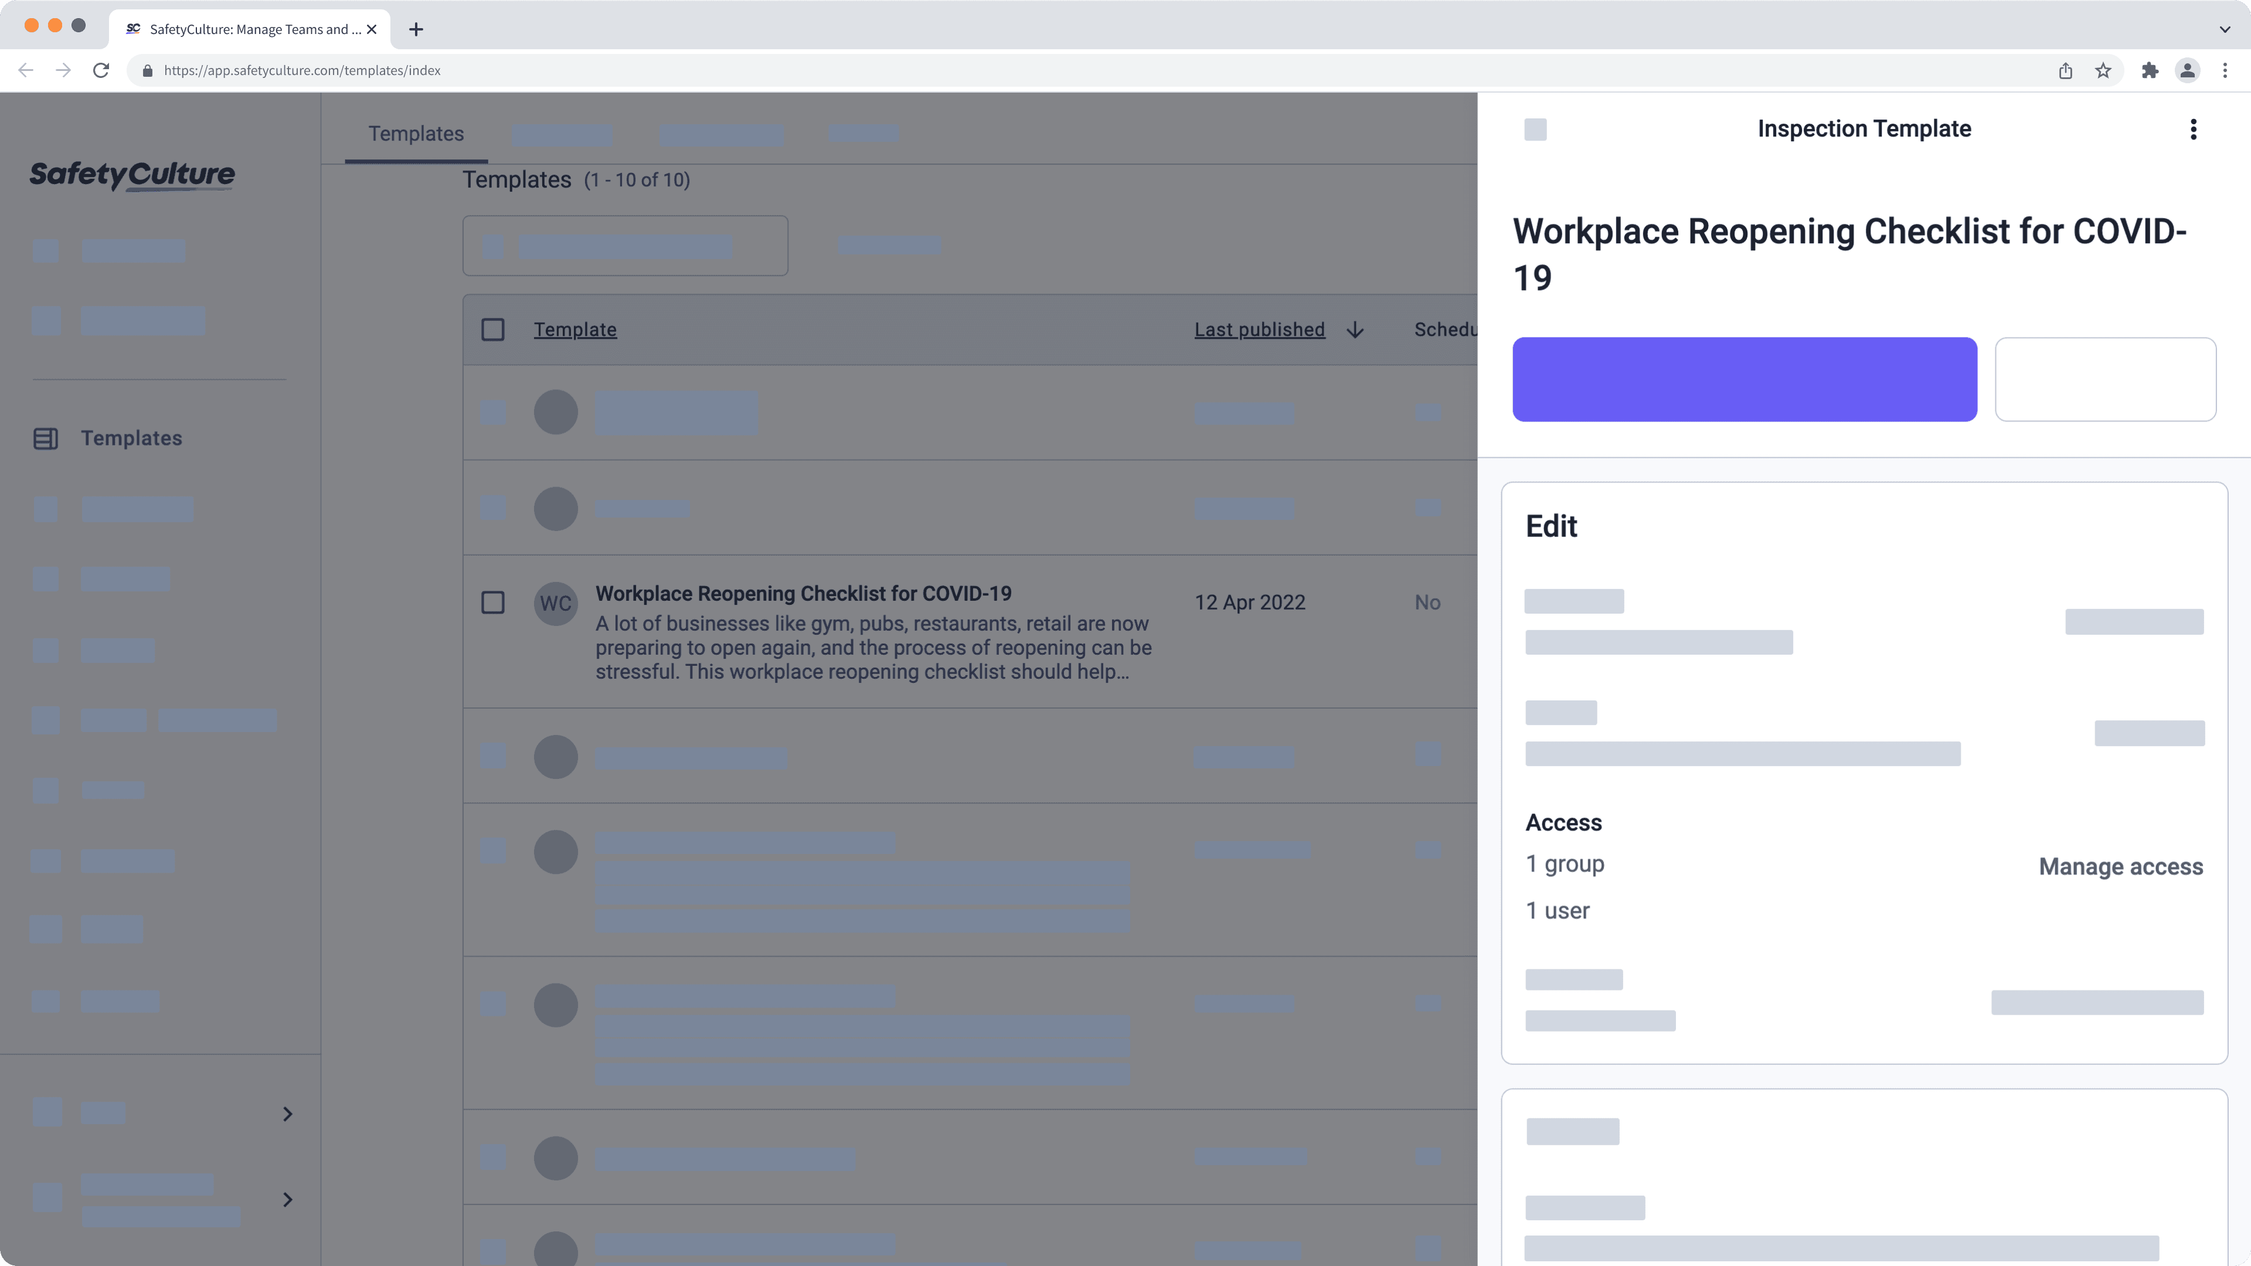Toggle the select-all templates checkbox in header
This screenshot has width=2251, height=1266.
[493, 329]
